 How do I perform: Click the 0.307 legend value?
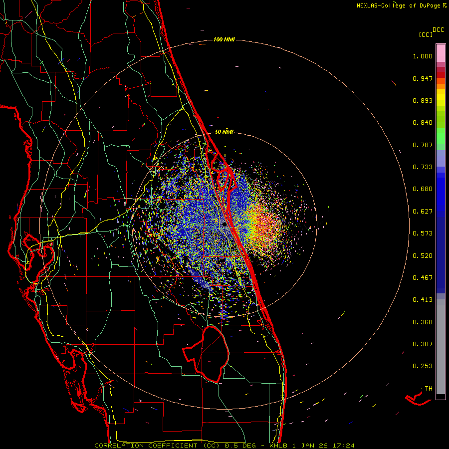[423, 344]
